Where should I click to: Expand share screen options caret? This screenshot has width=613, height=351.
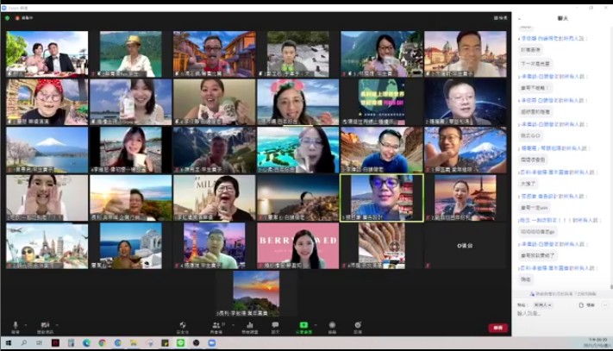[x=316, y=325]
